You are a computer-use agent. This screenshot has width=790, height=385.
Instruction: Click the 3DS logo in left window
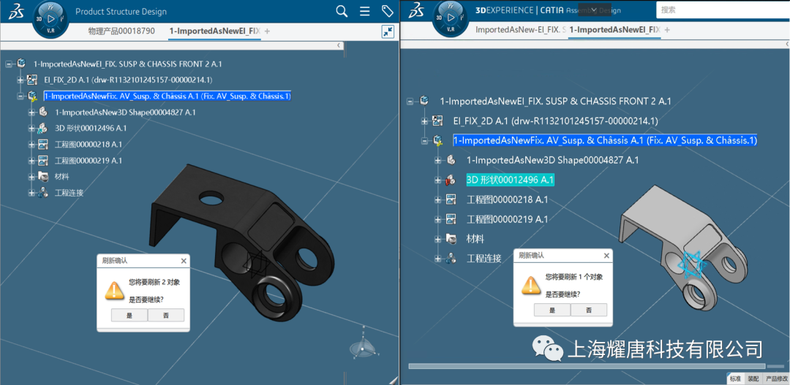tap(17, 11)
